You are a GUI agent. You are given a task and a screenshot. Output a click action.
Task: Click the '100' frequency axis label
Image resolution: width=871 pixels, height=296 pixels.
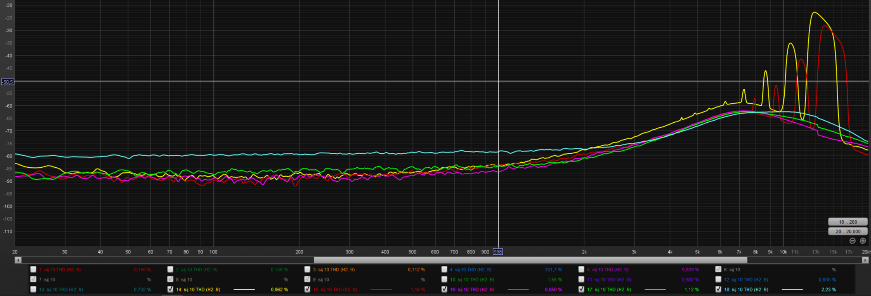(213, 252)
